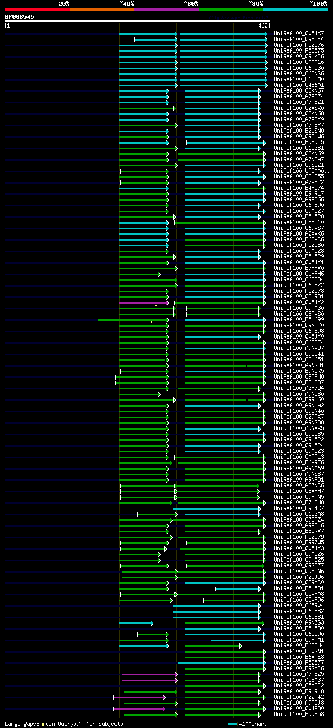Viewport: 333px width, 728px height.
Task: Select UniRef100_C6TNS6 label
Action: click(299, 73)
